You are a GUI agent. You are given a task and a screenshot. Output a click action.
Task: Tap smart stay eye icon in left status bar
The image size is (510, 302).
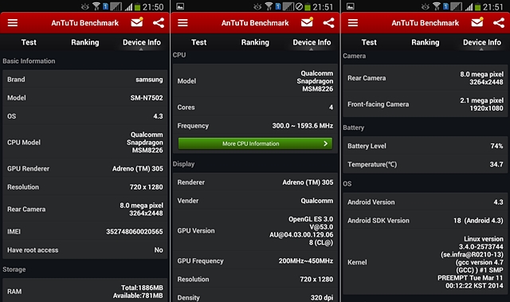85,6
